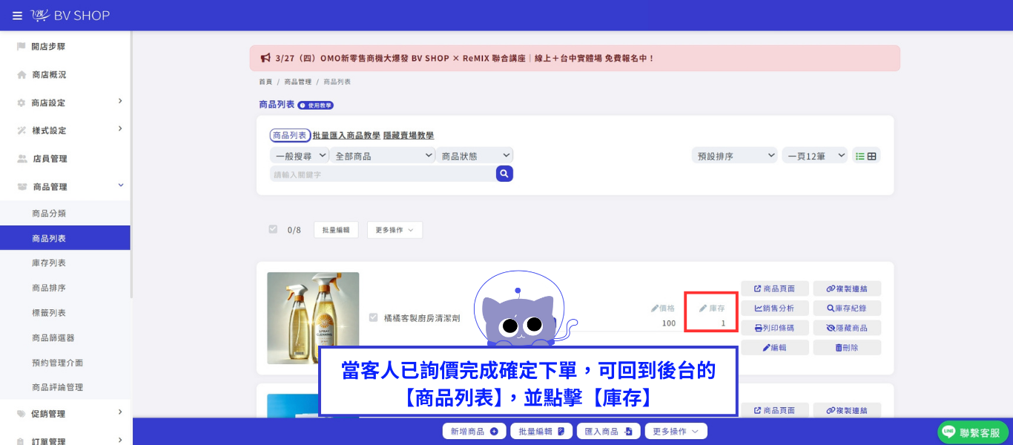Click the pencil icon next to 價格
1013x445 pixels.
[655, 308]
